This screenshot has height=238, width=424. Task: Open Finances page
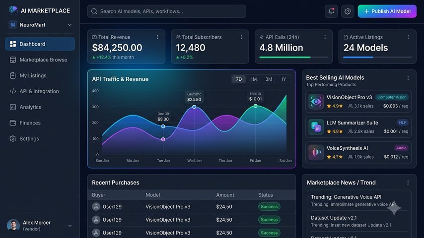(x=40, y=122)
